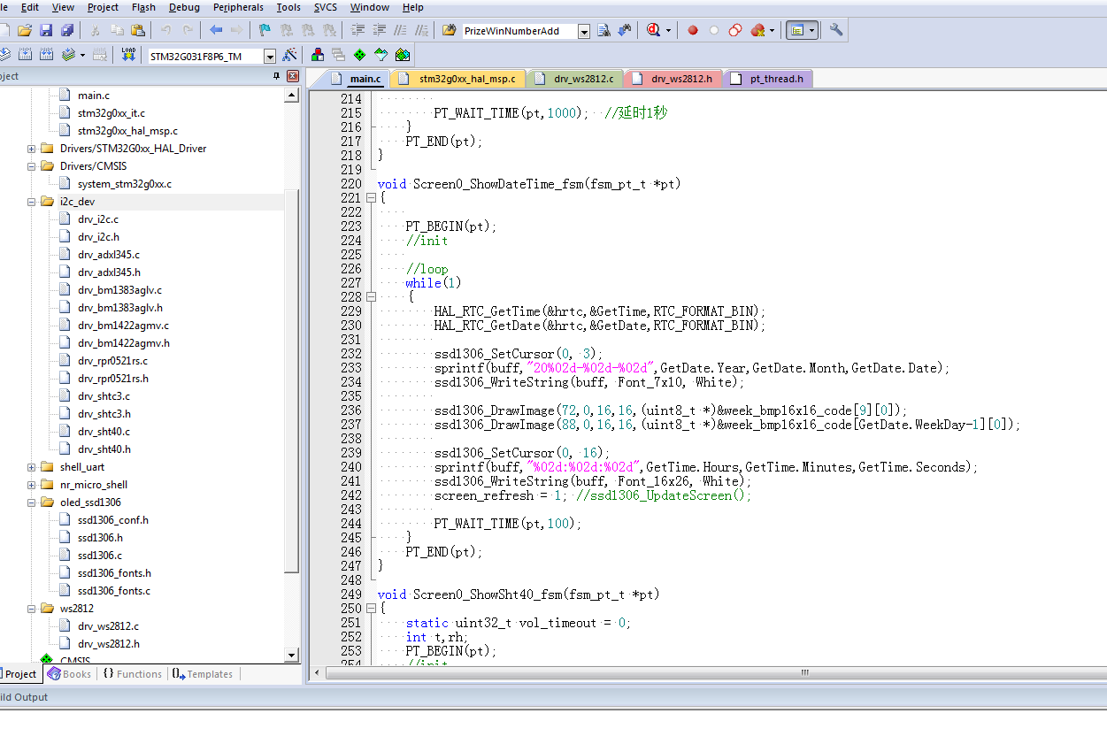Download to flash with the LOAD icon
The height and width of the screenshot is (744, 1107).
128,55
